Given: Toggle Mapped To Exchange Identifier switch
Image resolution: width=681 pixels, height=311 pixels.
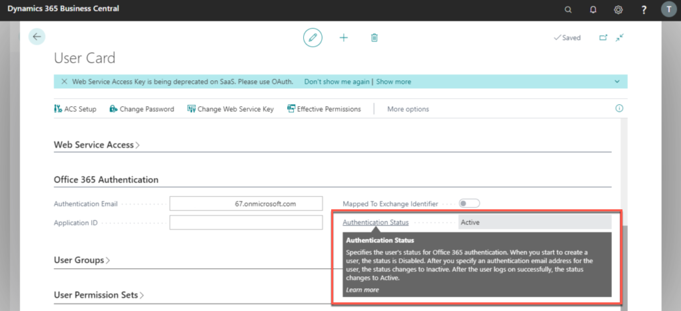Looking at the screenshot, I should point(469,203).
